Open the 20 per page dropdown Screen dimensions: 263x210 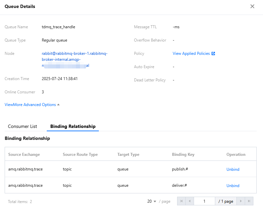tap(152, 201)
